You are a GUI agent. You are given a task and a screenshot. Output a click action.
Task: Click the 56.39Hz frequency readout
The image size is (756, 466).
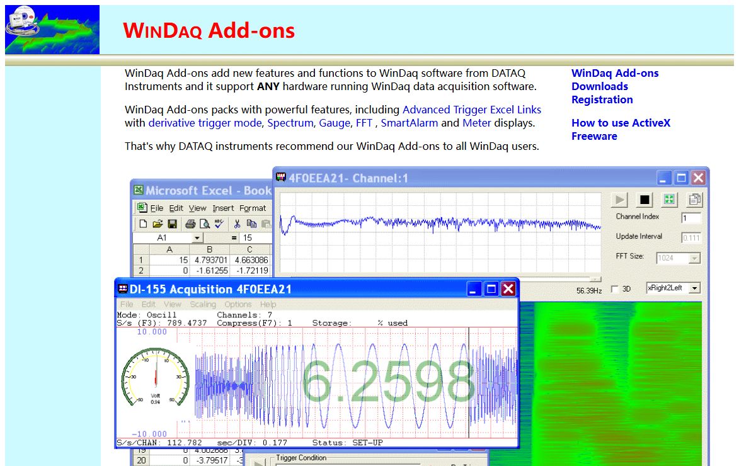pos(589,291)
